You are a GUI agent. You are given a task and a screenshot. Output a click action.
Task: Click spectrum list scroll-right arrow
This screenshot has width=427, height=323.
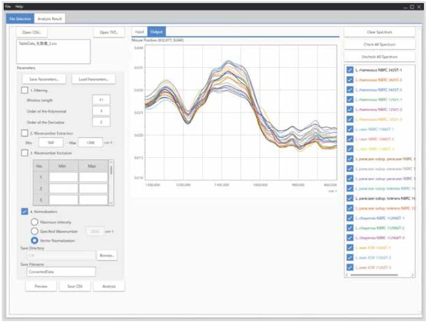pyautogui.click(x=412, y=275)
